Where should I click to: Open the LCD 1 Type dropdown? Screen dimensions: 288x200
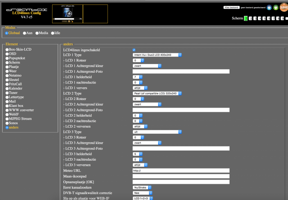point(157,55)
